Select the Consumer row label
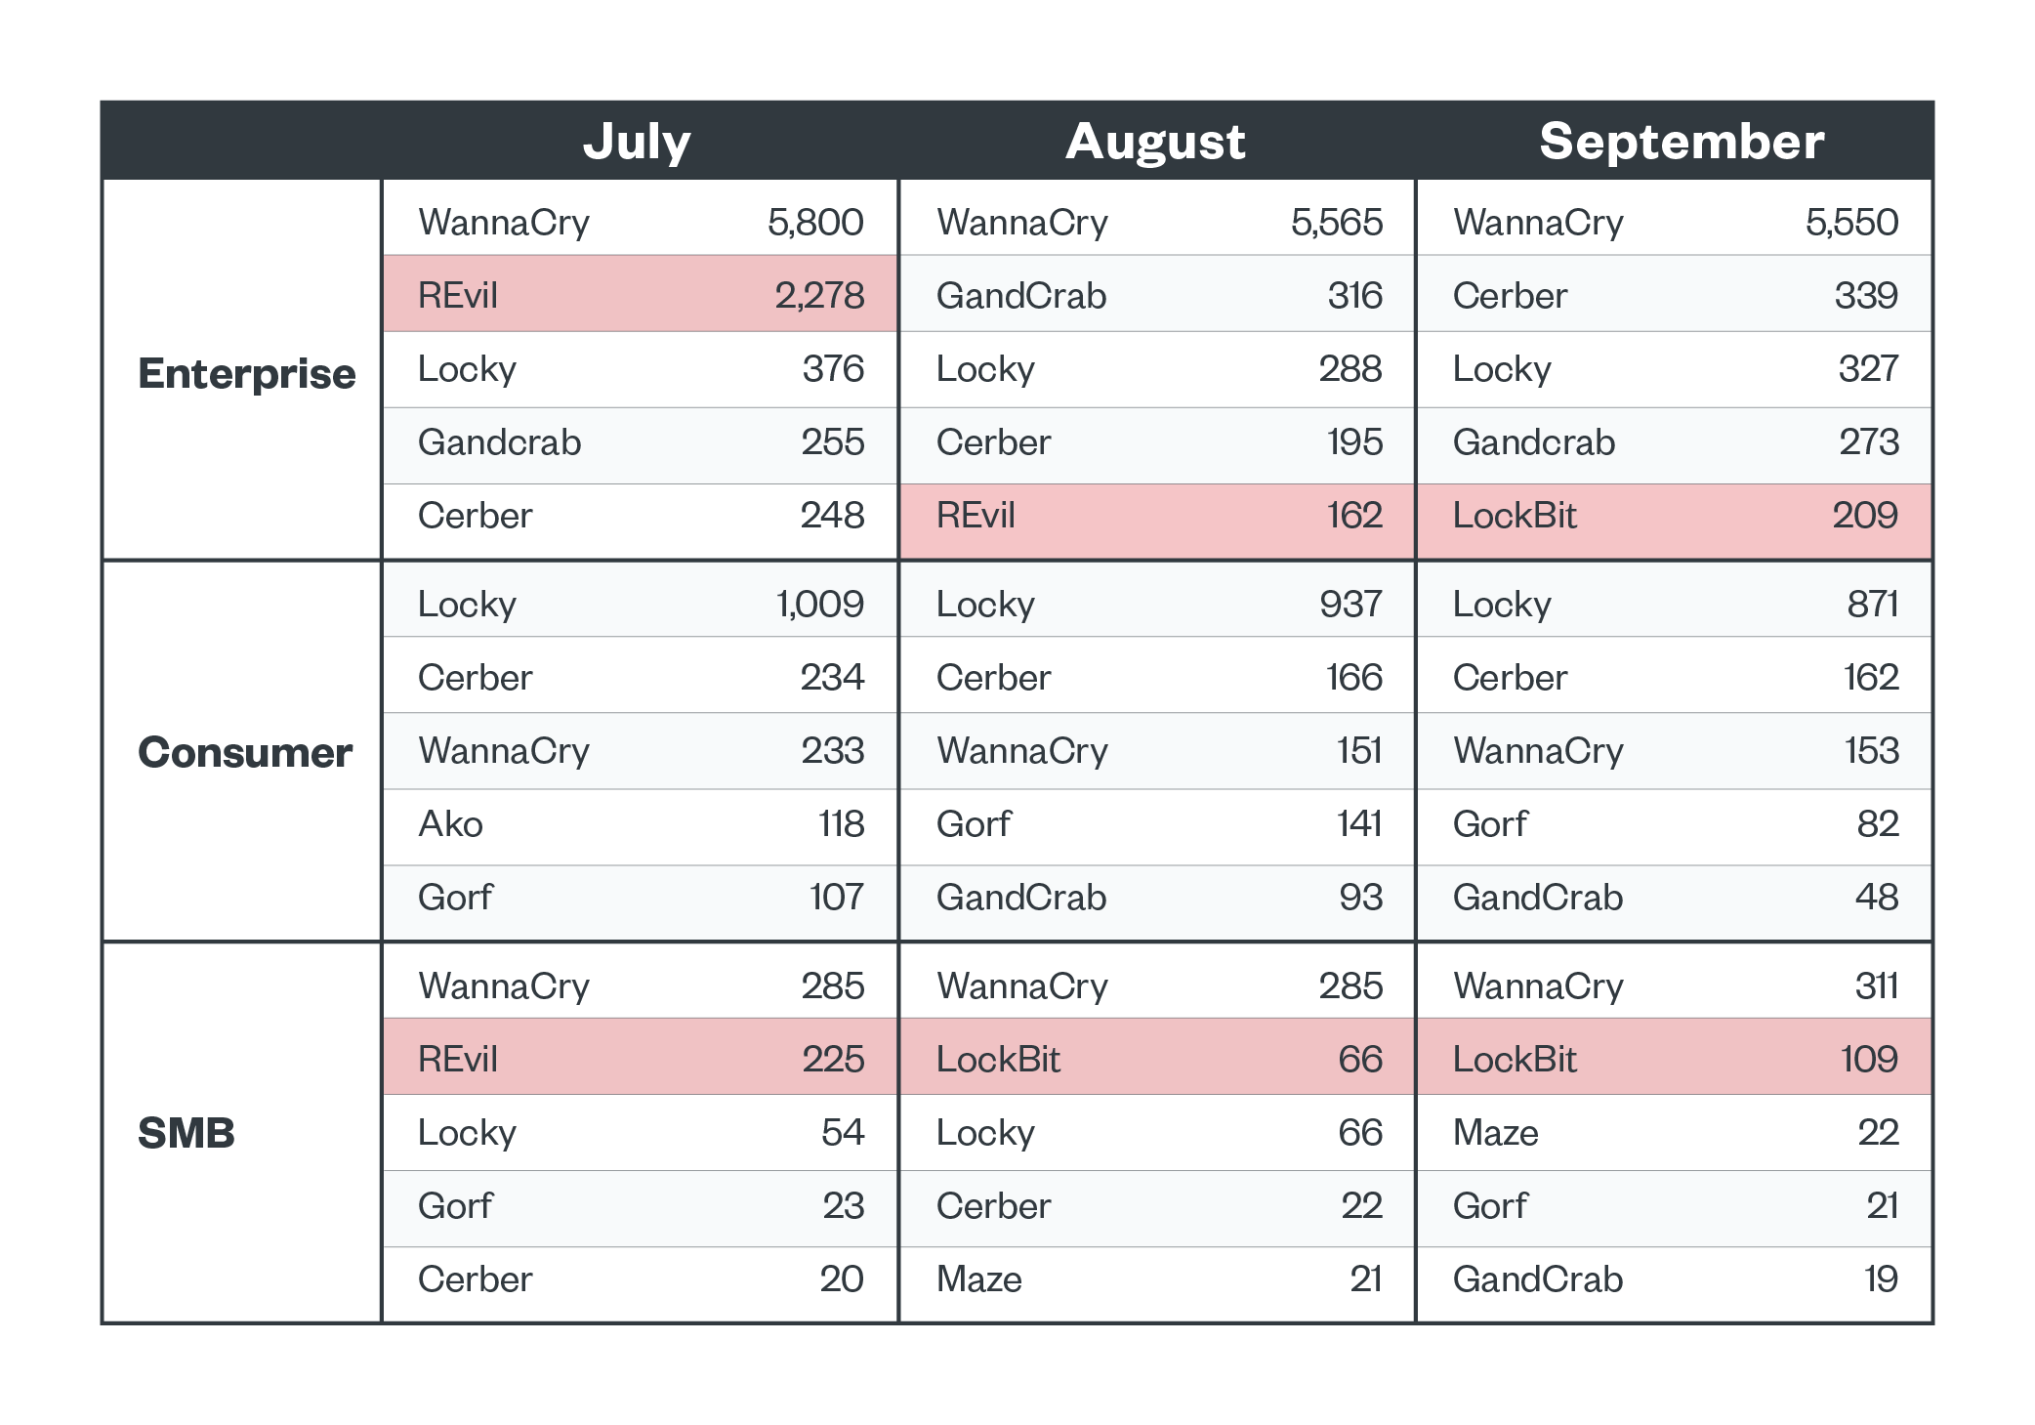The height and width of the screenshot is (1425, 2035). [x=245, y=753]
